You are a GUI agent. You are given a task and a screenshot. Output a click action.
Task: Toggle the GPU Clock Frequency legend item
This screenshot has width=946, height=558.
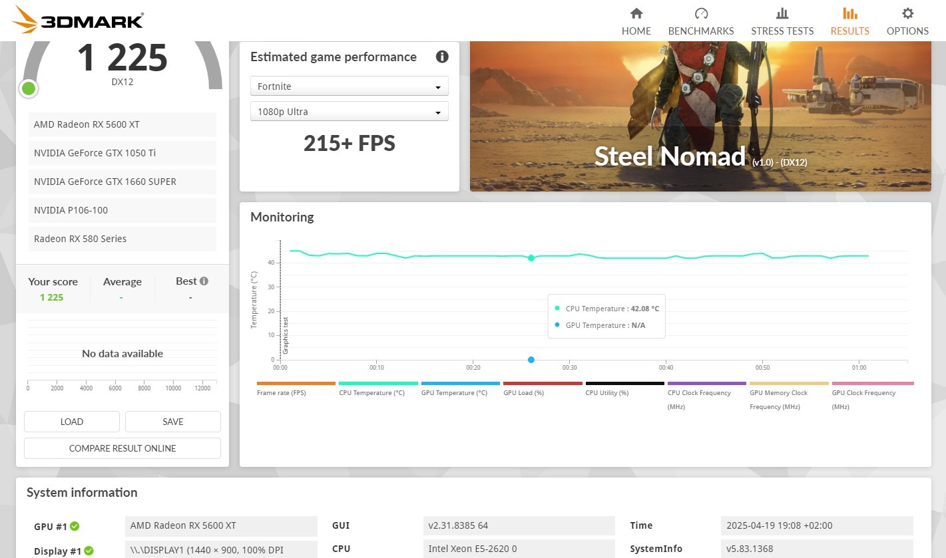point(873,396)
